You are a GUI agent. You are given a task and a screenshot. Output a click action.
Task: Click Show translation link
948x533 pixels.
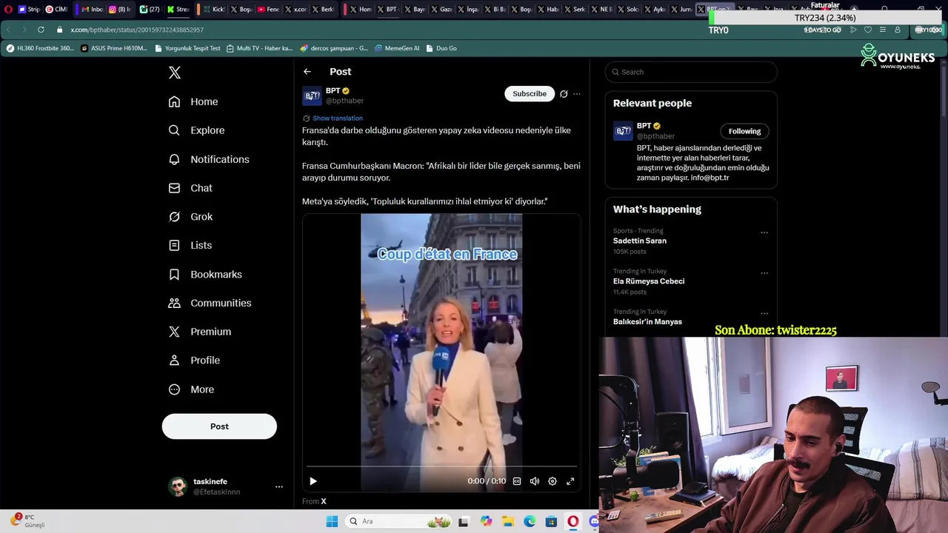338,118
